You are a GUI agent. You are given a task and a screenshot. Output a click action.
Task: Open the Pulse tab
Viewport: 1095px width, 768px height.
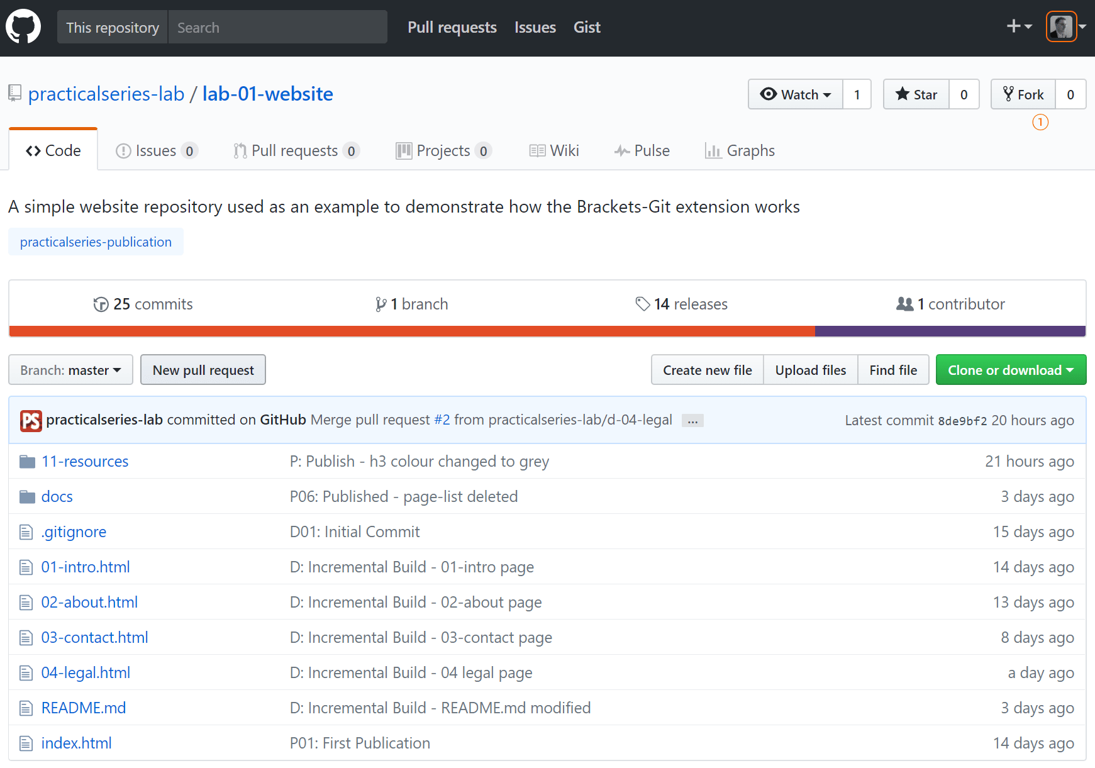coord(642,151)
